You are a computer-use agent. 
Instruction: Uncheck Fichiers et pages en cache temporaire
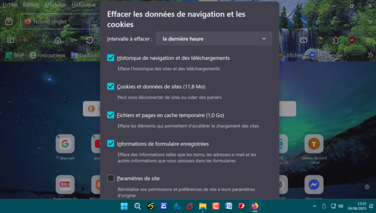(x=110, y=115)
